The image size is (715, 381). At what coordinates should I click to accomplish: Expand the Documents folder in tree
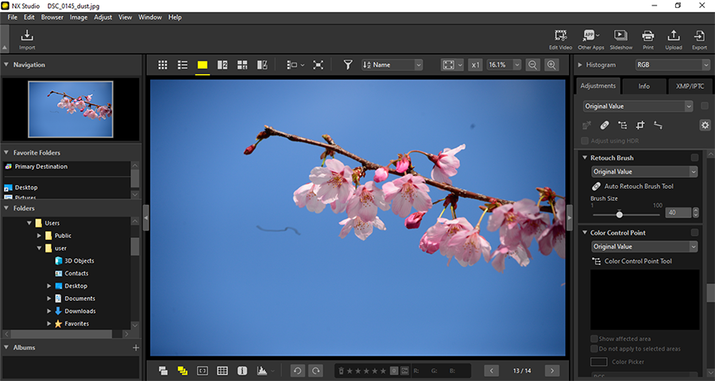[x=49, y=298]
